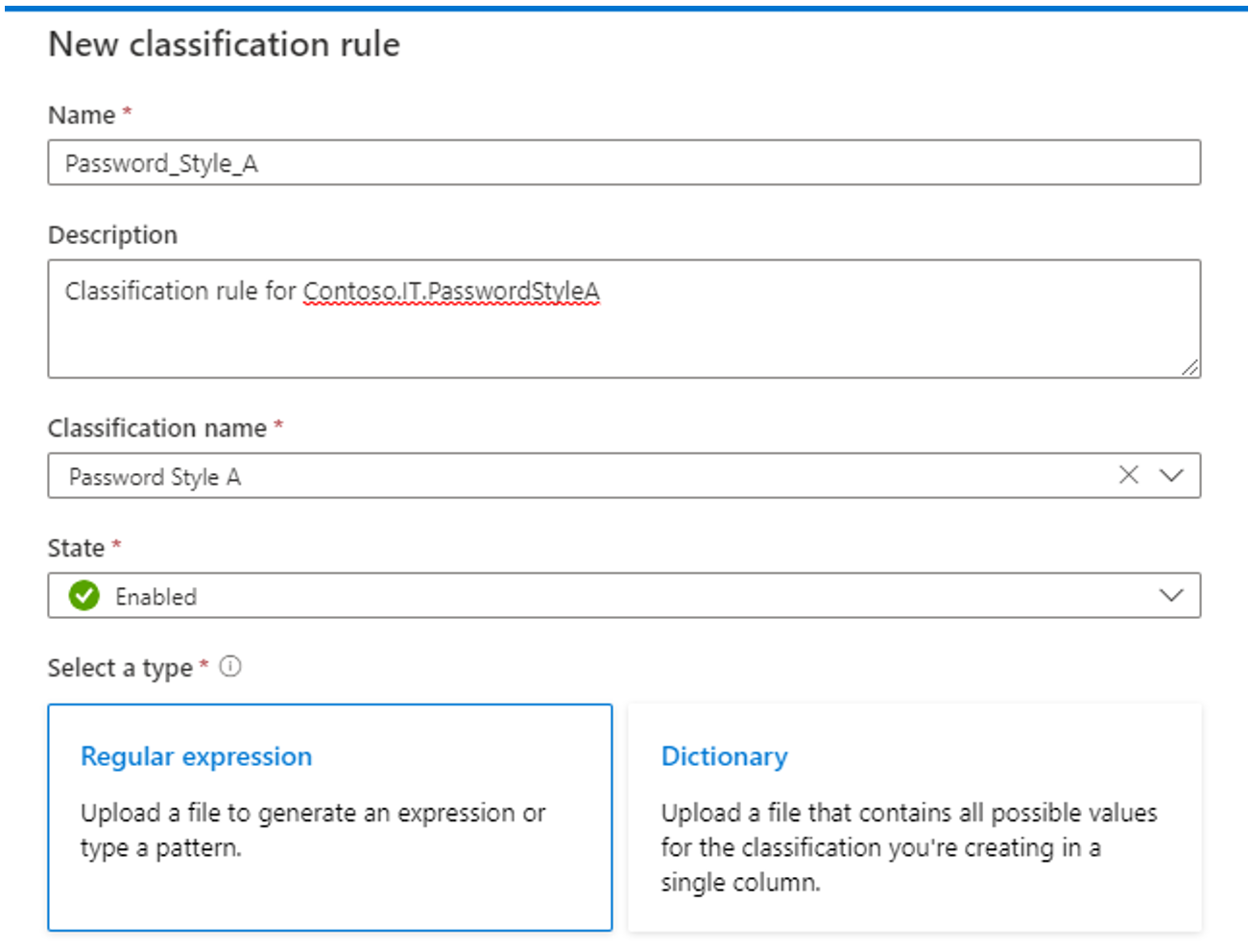Click the Regular expression heading
This screenshot has width=1249, height=950.
pos(197,756)
